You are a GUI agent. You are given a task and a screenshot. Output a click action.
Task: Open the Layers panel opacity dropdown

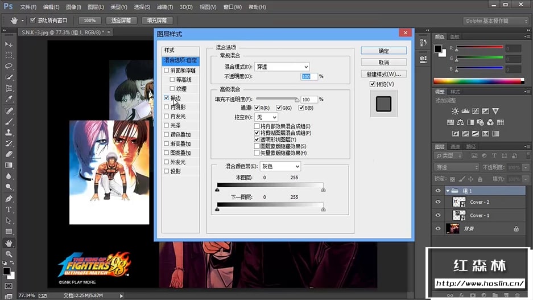(x=526, y=167)
